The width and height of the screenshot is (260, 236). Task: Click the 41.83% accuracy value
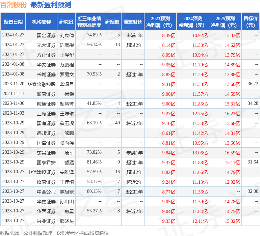94,103
